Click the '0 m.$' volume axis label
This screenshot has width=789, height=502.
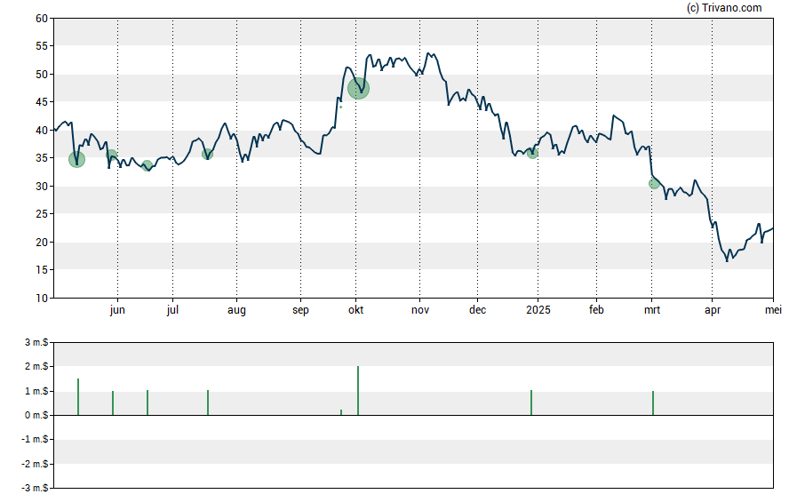[36, 416]
